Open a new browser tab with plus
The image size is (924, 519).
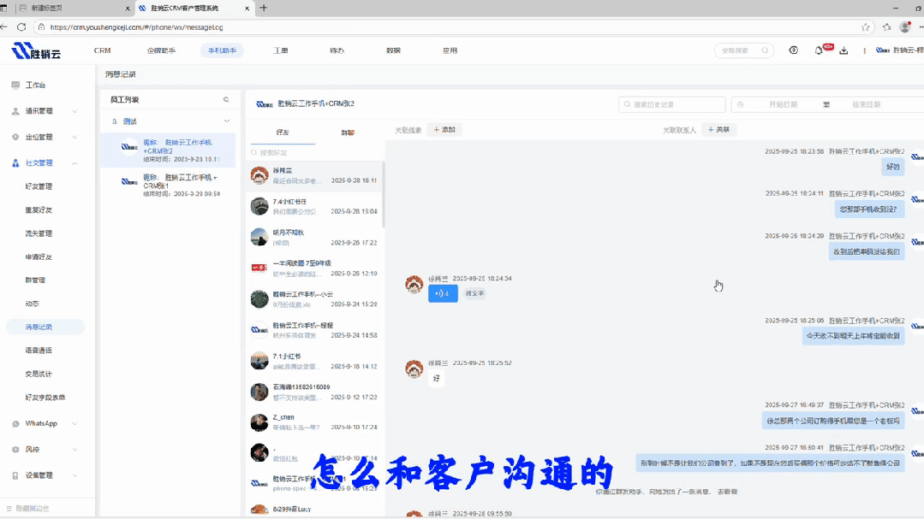(x=264, y=8)
